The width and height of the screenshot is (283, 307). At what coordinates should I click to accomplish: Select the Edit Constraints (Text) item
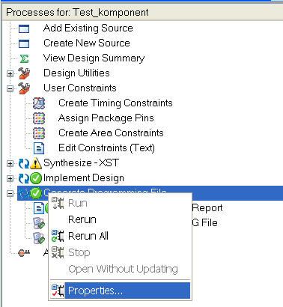coord(106,148)
